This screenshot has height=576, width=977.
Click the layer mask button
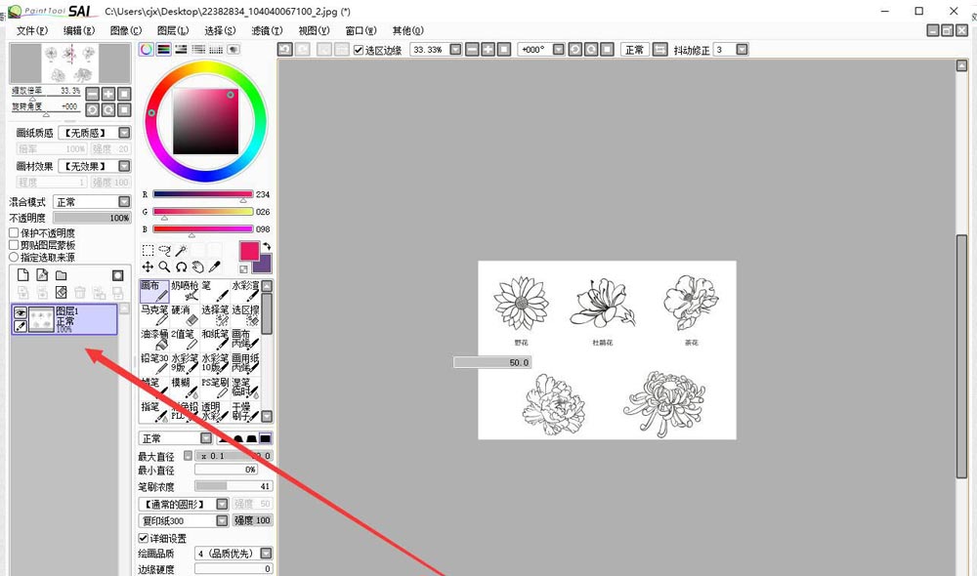coord(118,275)
